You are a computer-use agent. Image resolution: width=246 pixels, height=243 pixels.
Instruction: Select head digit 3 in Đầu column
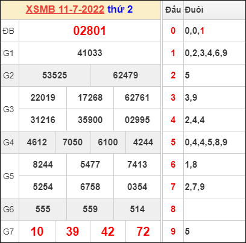click(173, 98)
